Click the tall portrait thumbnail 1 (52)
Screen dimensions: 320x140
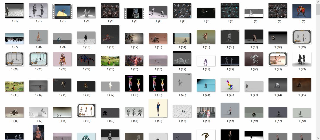pos(158,108)
